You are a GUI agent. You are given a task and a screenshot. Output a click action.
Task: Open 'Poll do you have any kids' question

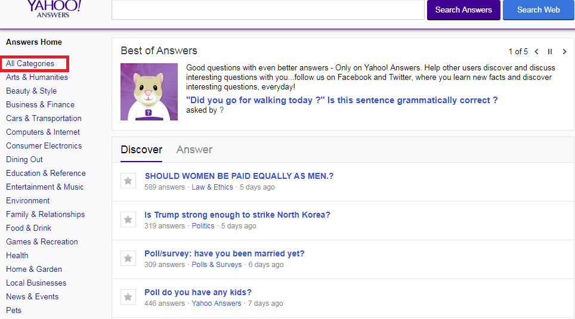(198, 292)
